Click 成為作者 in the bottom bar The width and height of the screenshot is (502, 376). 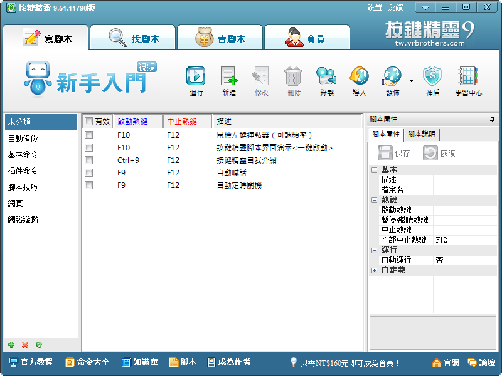pos(229,362)
